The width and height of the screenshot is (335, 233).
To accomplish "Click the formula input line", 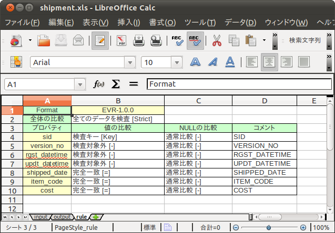I will [x=239, y=84].
